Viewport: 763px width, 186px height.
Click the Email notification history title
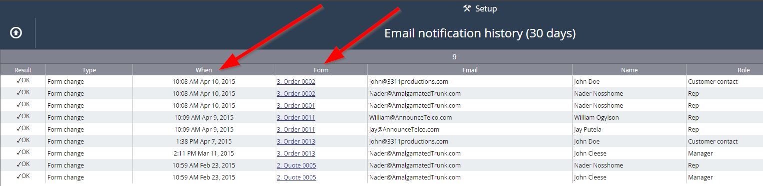point(480,33)
